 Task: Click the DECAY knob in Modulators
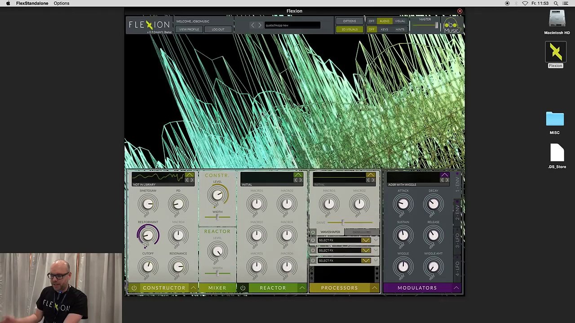pyautogui.click(x=433, y=204)
